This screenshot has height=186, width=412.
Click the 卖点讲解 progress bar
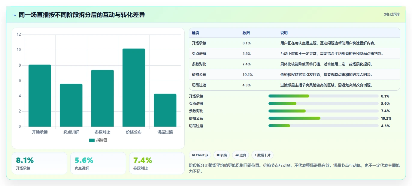(x=323, y=103)
